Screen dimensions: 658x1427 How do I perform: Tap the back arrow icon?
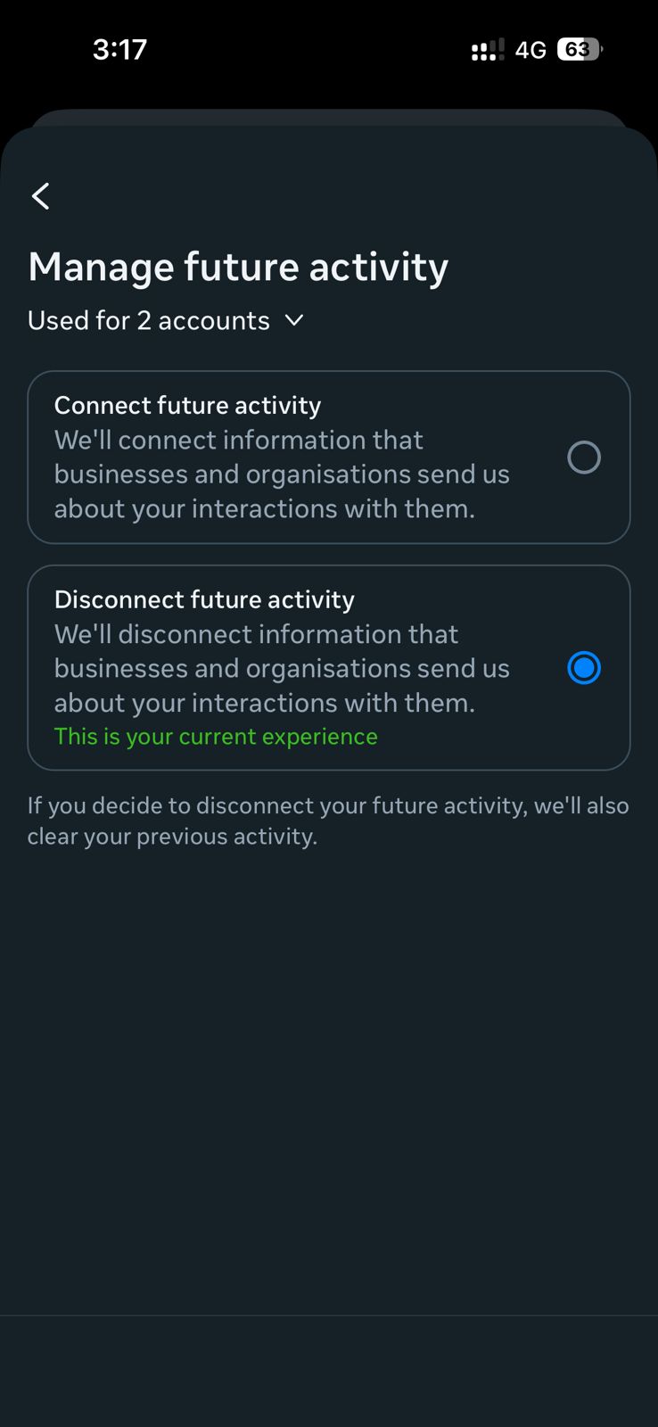[41, 196]
